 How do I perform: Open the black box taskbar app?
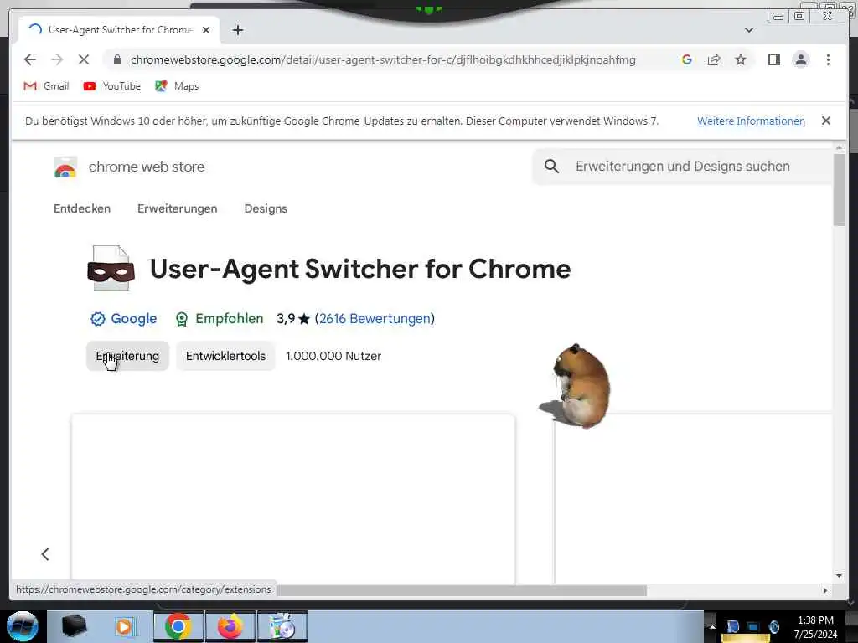click(x=75, y=626)
